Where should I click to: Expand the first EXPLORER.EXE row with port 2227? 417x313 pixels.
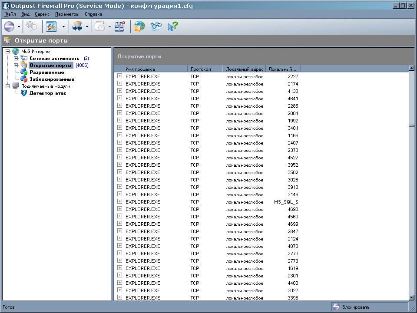(x=119, y=76)
